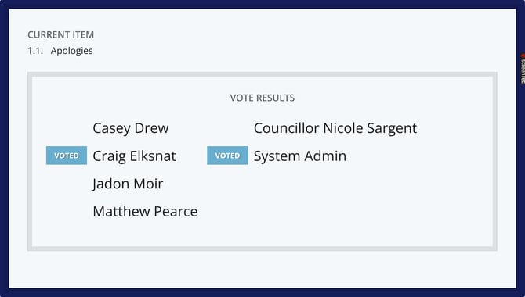Select voter Jadon Moir
Image resolution: width=525 pixels, height=297 pixels.
click(x=128, y=184)
